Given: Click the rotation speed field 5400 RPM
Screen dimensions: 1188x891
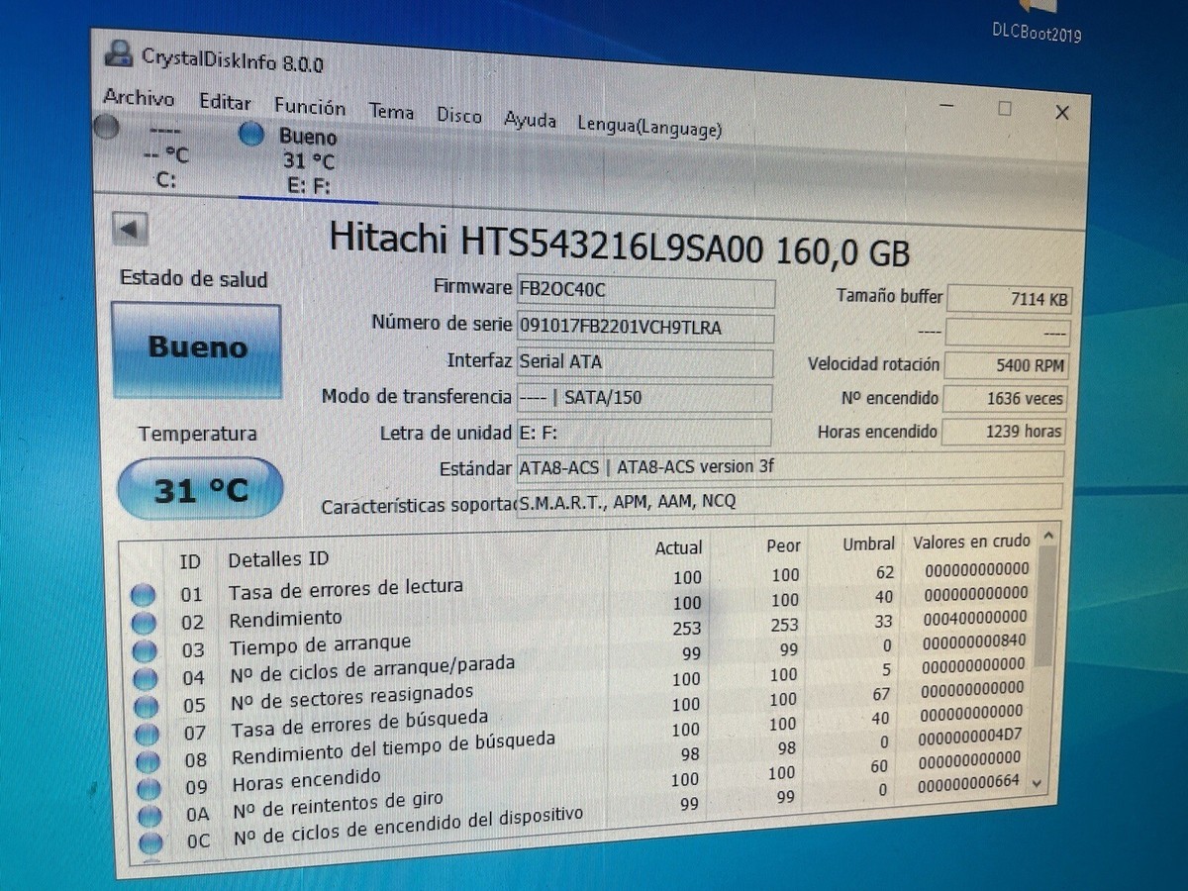Looking at the screenshot, I should (x=1006, y=365).
